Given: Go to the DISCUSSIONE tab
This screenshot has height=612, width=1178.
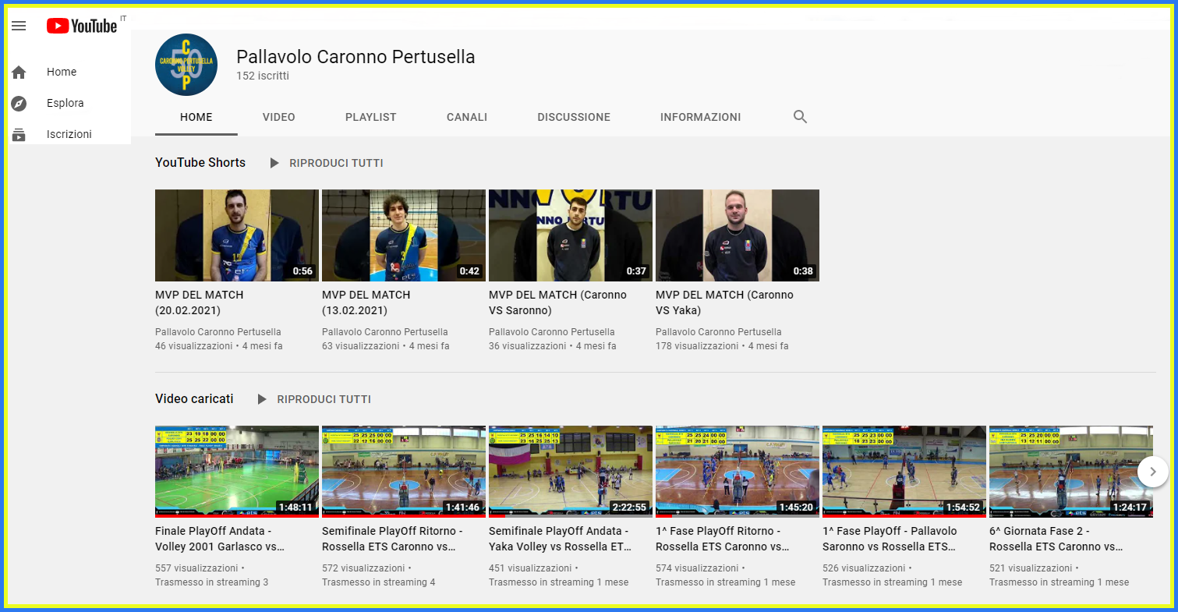Looking at the screenshot, I should click(x=574, y=117).
